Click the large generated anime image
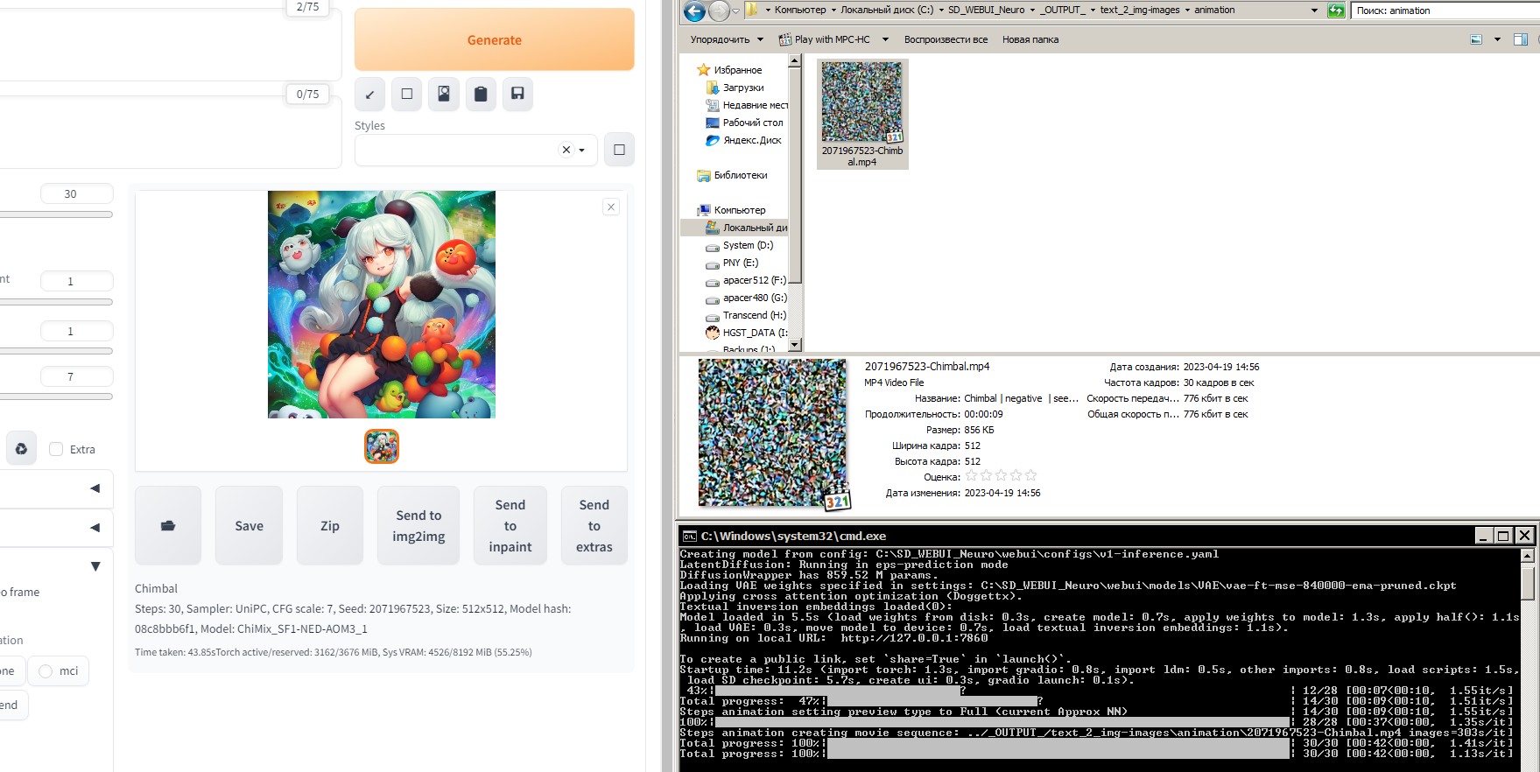The width and height of the screenshot is (1540, 772). [382, 305]
